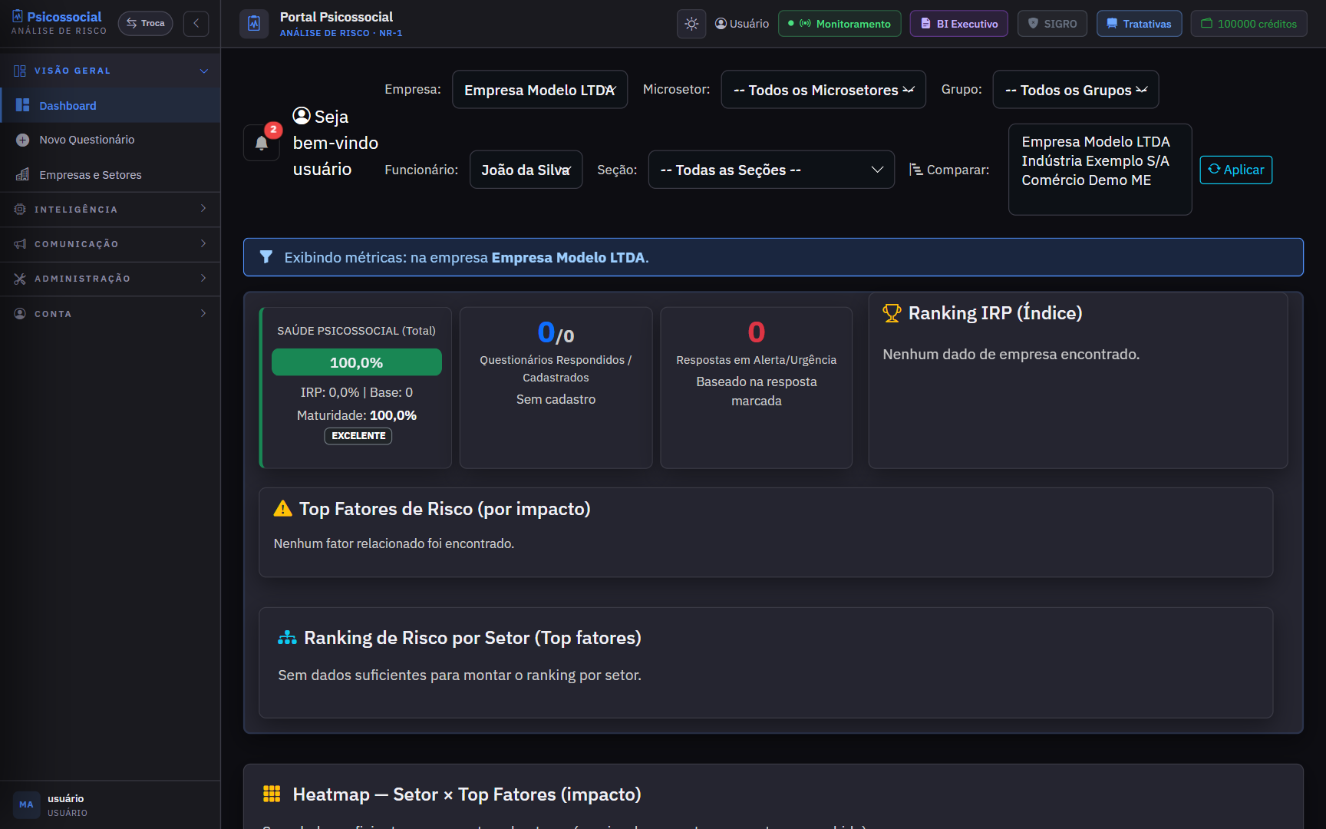Expand the Inteligência section
The height and width of the screenshot is (829, 1326).
pos(110,209)
